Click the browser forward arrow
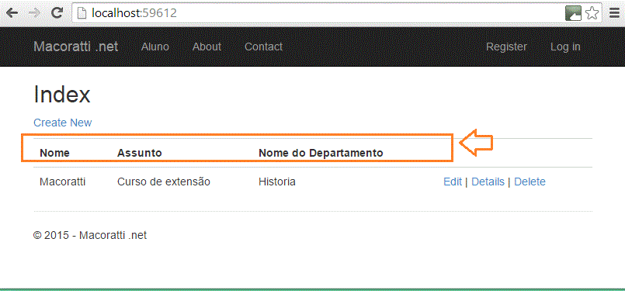625x294 pixels. click(35, 13)
